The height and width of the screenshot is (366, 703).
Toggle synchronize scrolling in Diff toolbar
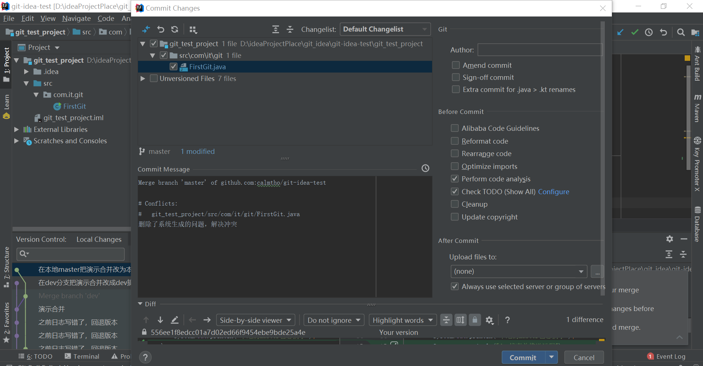[460, 320]
